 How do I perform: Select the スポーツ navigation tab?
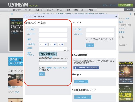point(39,10)
